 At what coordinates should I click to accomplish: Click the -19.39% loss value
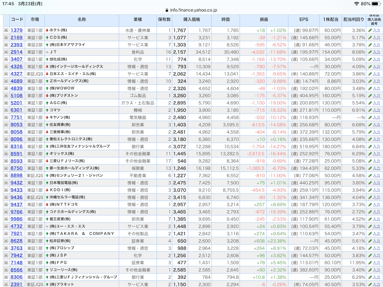pyautogui.click(x=277, y=212)
